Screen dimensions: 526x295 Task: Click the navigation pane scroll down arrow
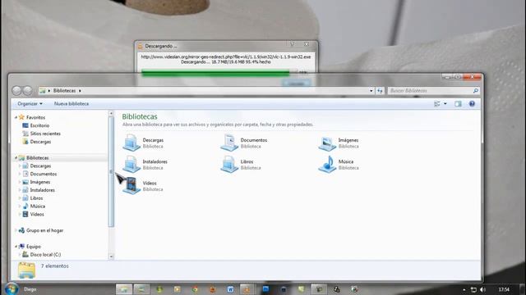coord(111,256)
